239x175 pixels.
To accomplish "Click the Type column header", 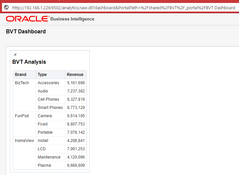I will coord(50,75).
